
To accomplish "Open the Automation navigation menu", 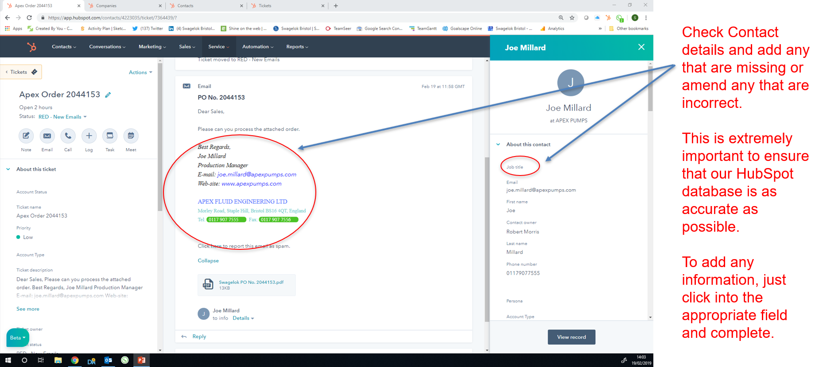I will coord(258,47).
